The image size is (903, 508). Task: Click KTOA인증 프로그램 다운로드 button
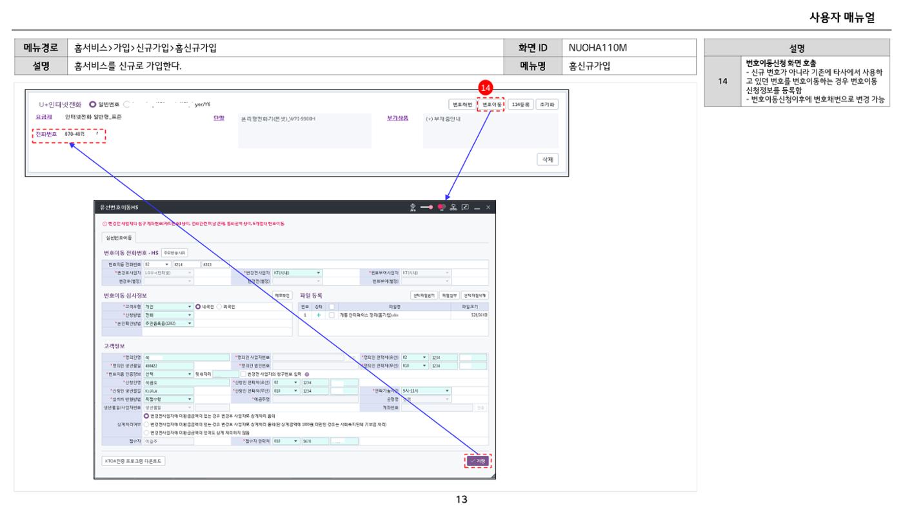134,461
